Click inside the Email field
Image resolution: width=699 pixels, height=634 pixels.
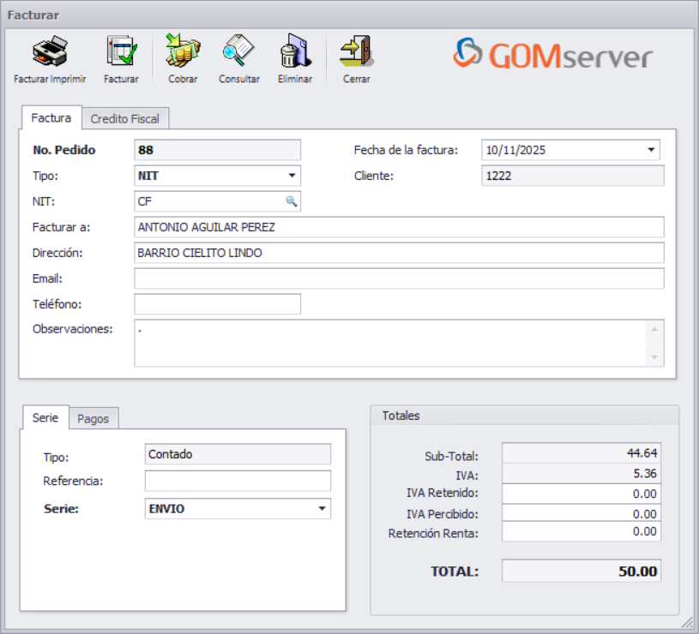(399, 278)
